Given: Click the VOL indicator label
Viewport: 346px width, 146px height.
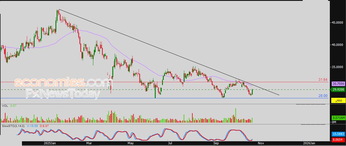Looking at the screenshot, I should pyautogui.click(x=5, y=106).
